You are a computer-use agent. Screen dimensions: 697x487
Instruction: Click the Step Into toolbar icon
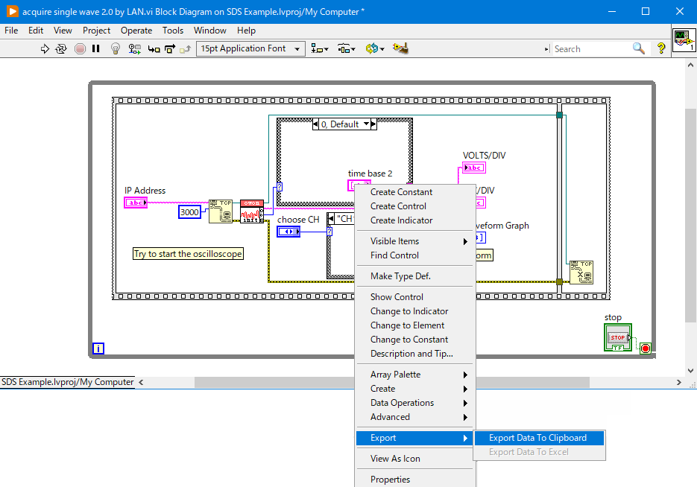[x=154, y=49]
